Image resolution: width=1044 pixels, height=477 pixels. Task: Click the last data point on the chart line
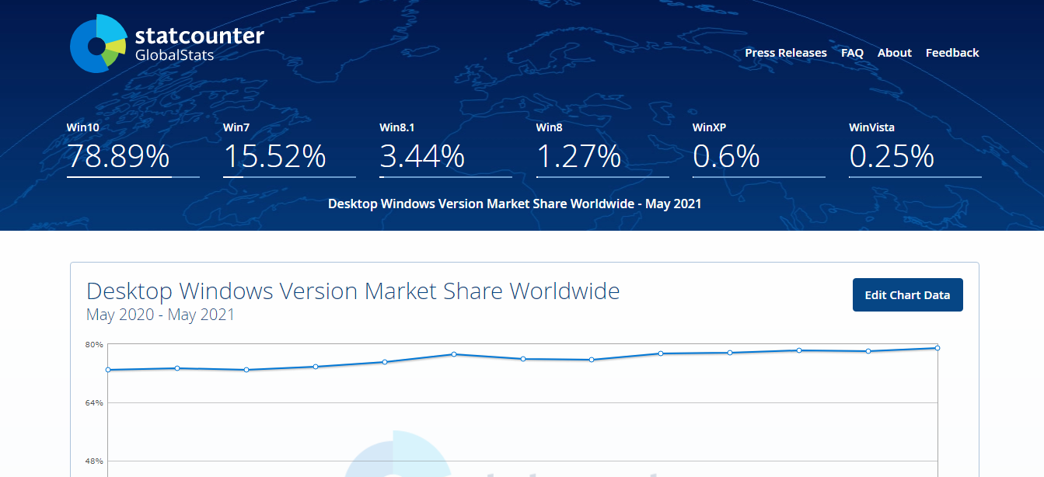click(x=938, y=348)
